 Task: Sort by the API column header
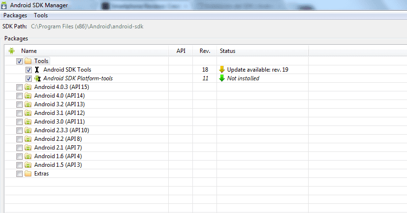[x=181, y=51]
